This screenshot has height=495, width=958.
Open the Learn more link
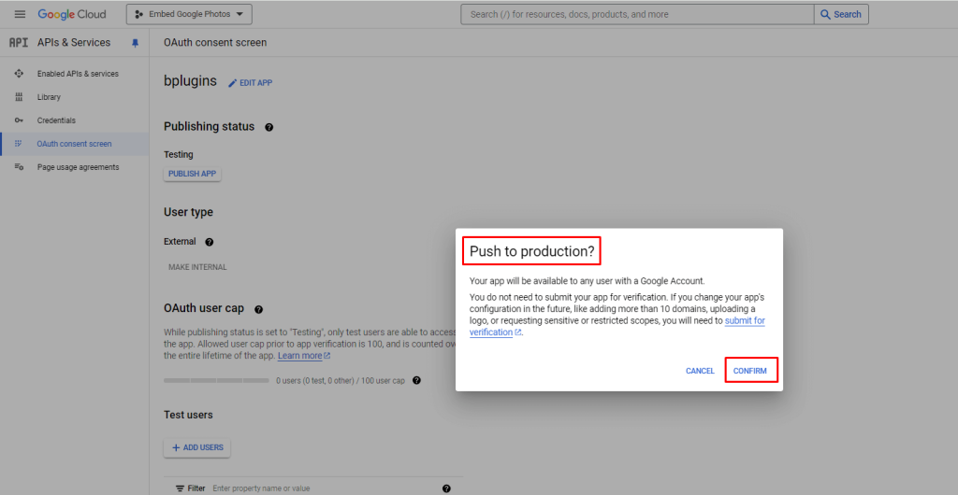(304, 356)
